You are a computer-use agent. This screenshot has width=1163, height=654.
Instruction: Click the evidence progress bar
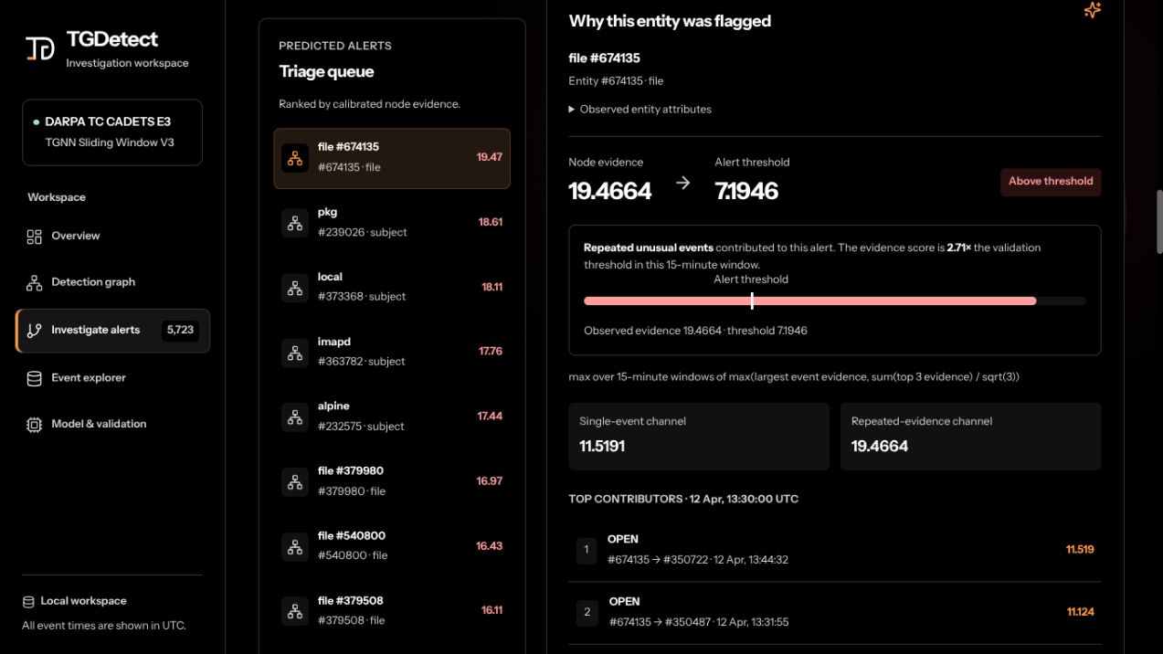[x=835, y=301]
